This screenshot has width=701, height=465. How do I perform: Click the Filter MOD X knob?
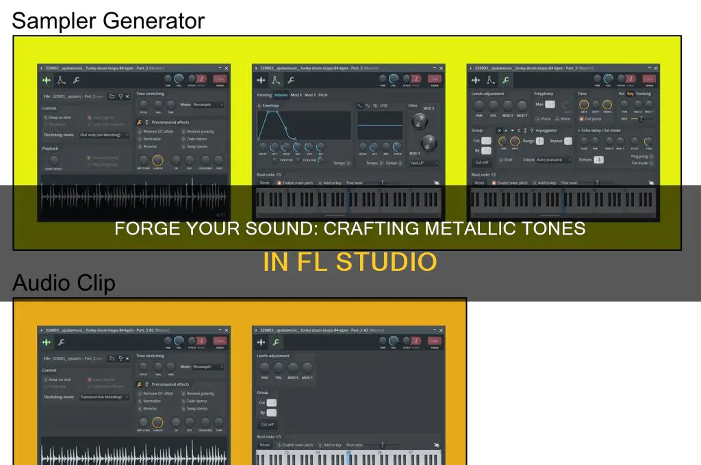coord(420,120)
